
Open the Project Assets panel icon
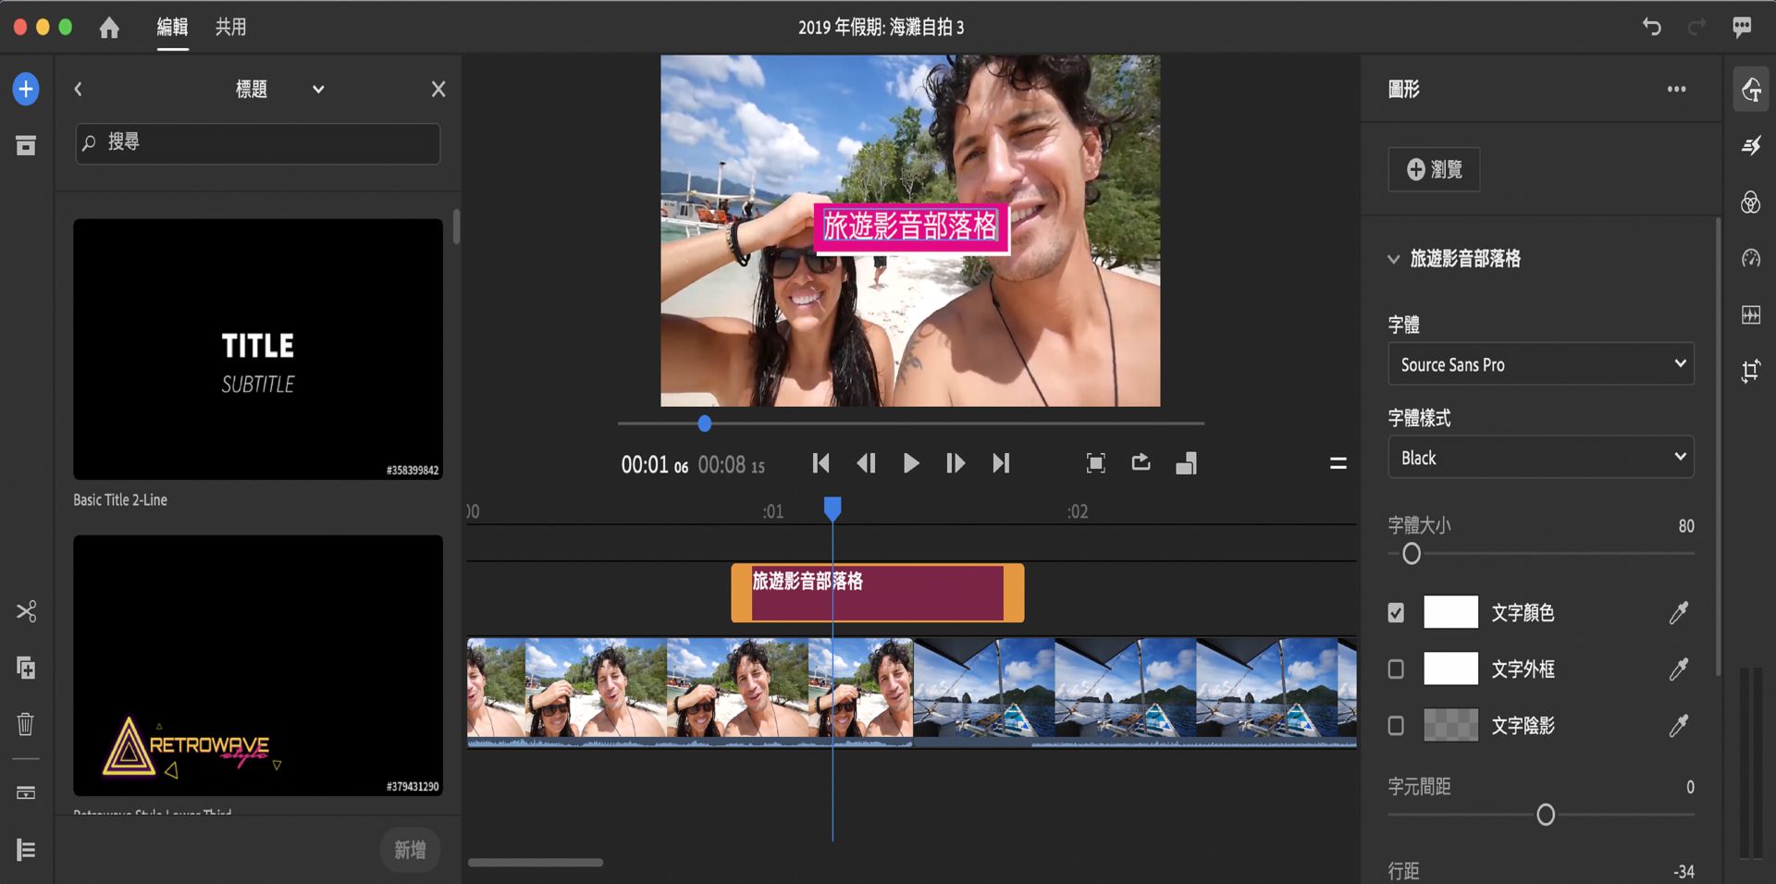[26, 145]
